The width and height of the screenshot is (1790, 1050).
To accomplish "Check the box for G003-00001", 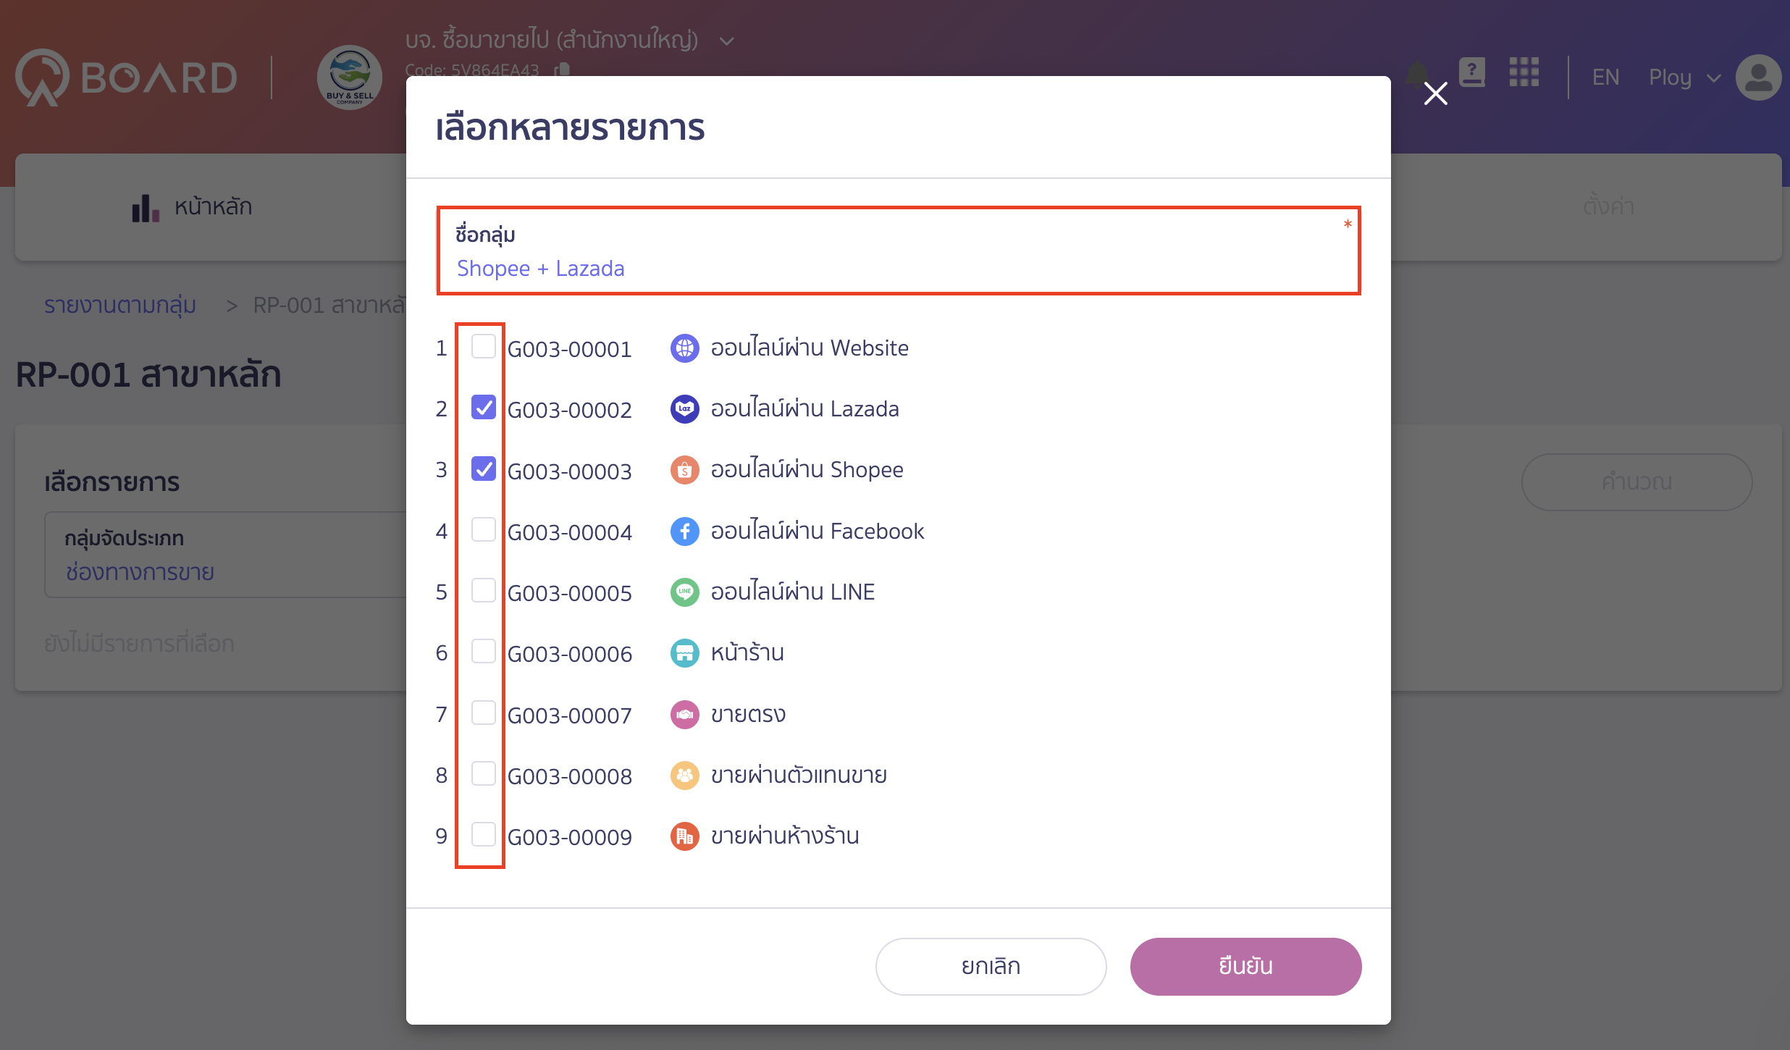I will click(482, 346).
